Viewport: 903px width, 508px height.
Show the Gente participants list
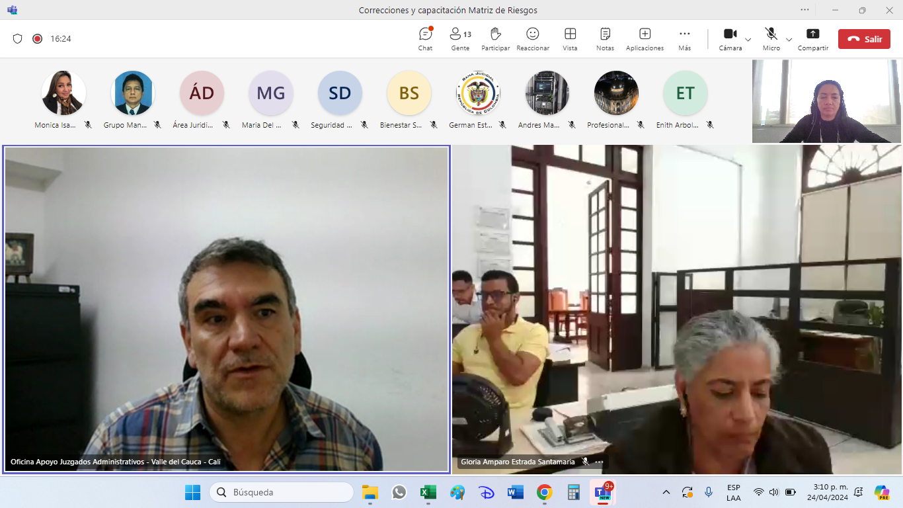click(460, 38)
